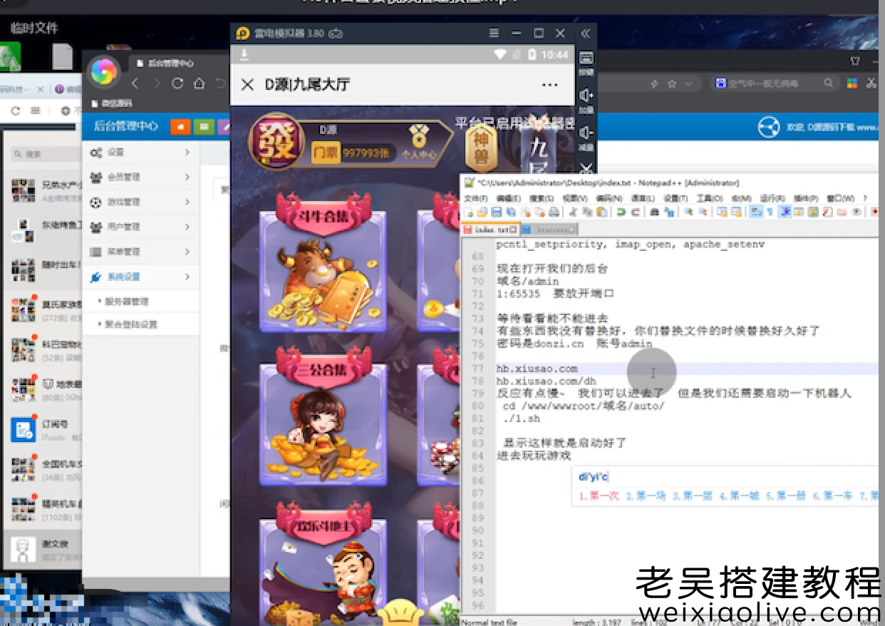Open the 斗牛合集 game card
The height and width of the screenshot is (626, 885).
point(323,270)
